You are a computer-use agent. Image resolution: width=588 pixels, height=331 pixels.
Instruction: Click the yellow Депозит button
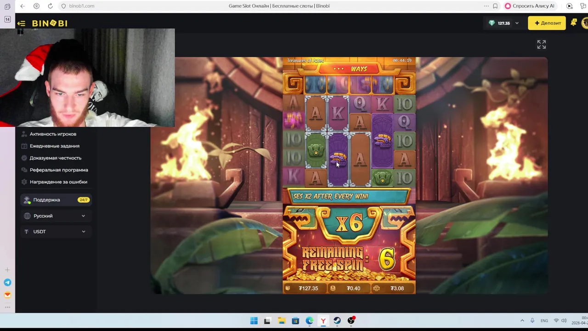[547, 23]
